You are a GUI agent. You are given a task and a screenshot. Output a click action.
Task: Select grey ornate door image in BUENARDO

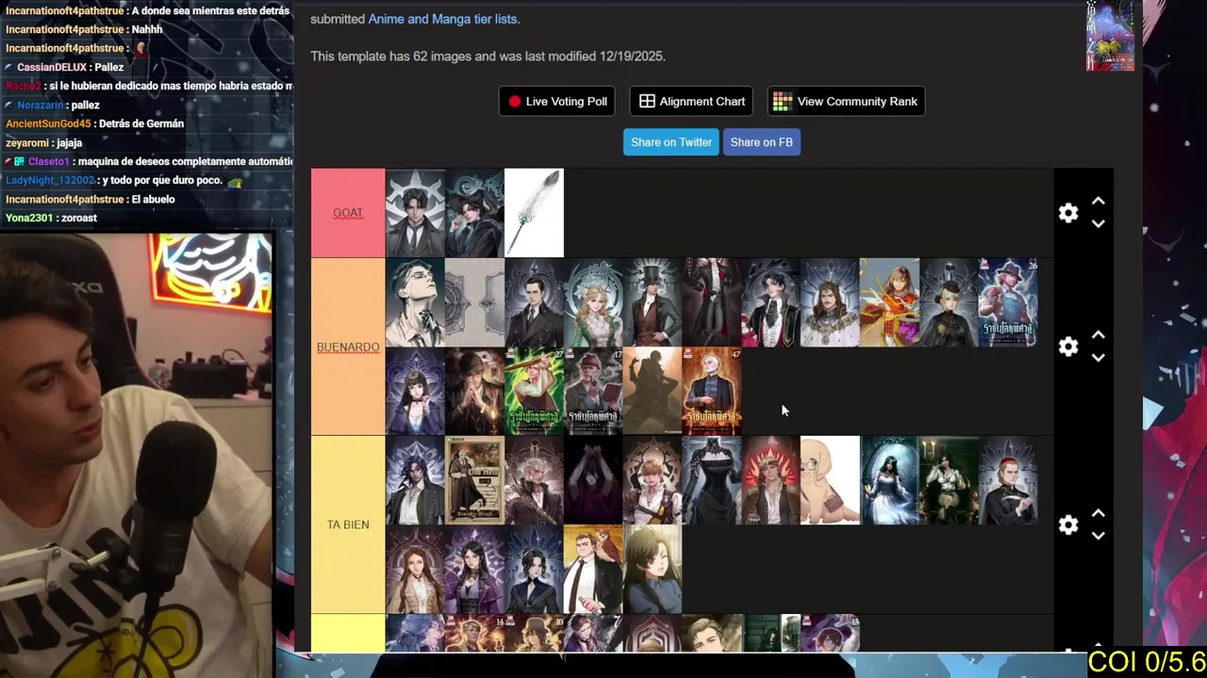474,302
